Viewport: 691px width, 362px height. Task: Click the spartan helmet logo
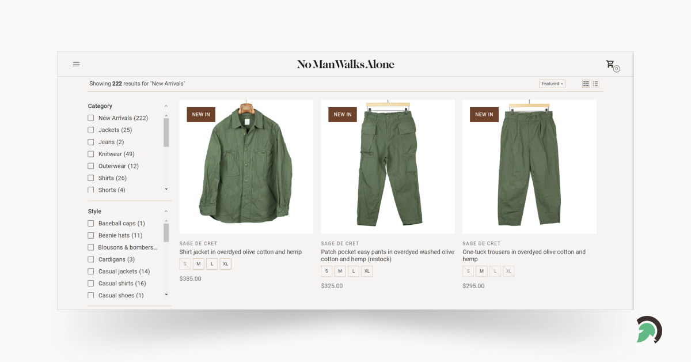pyautogui.click(x=648, y=329)
